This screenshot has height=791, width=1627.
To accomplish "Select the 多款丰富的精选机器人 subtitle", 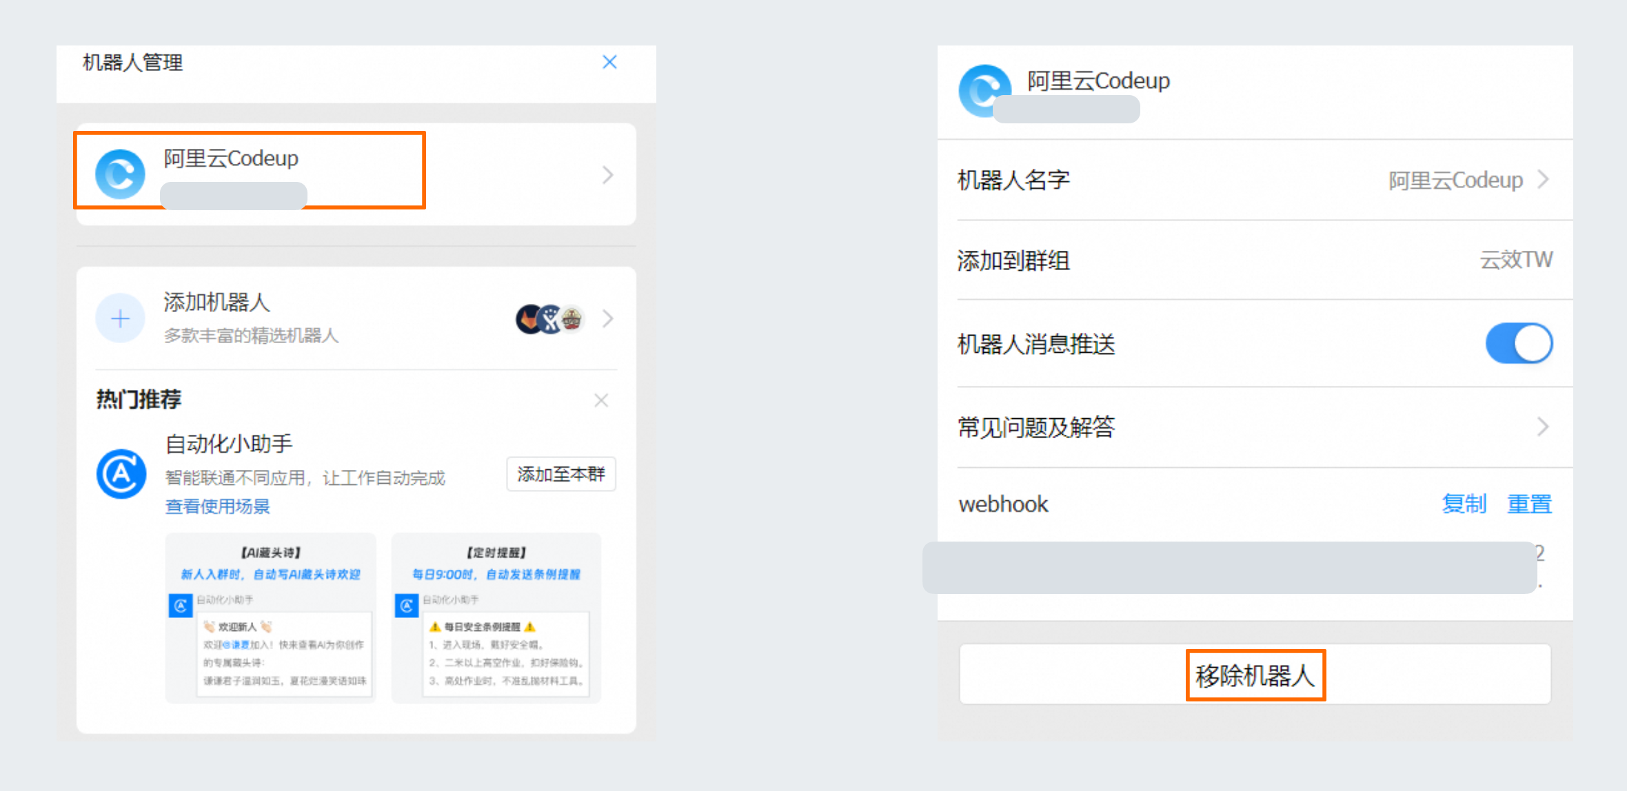I will (x=251, y=336).
